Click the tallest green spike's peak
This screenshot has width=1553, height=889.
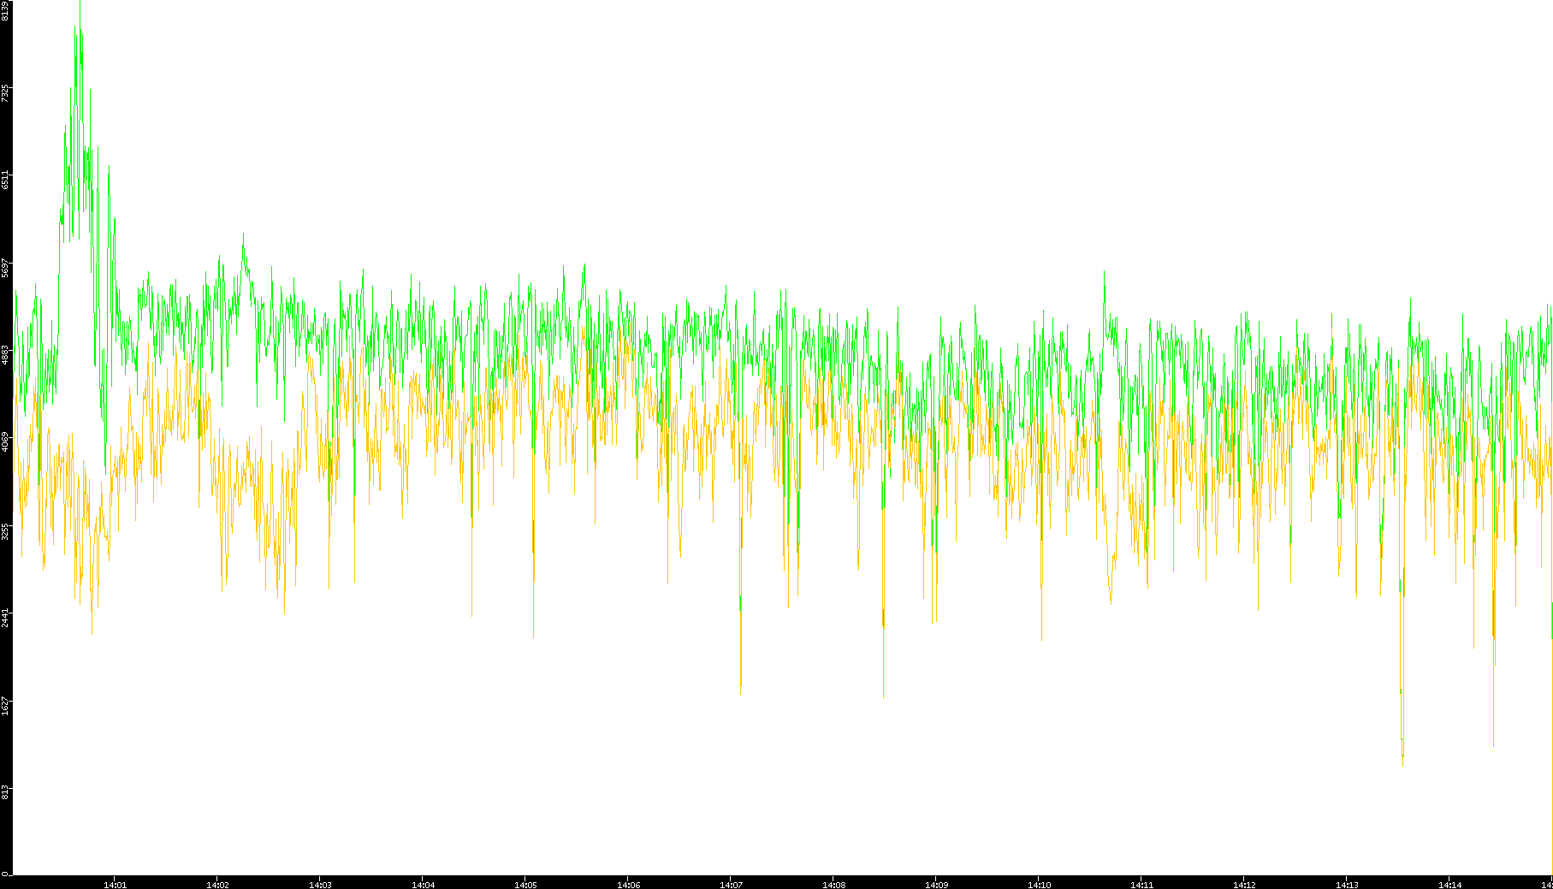(x=80, y=3)
